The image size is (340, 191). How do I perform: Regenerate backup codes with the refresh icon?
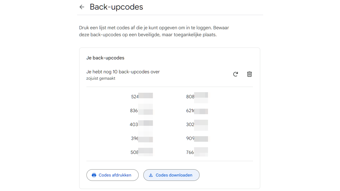pos(236,74)
